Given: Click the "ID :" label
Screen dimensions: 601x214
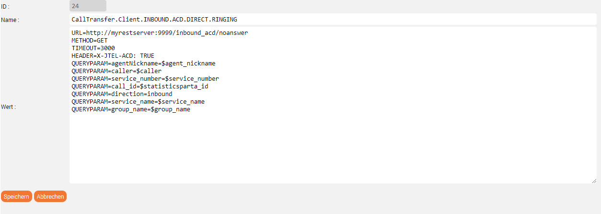Looking at the screenshot, I should (5, 6).
